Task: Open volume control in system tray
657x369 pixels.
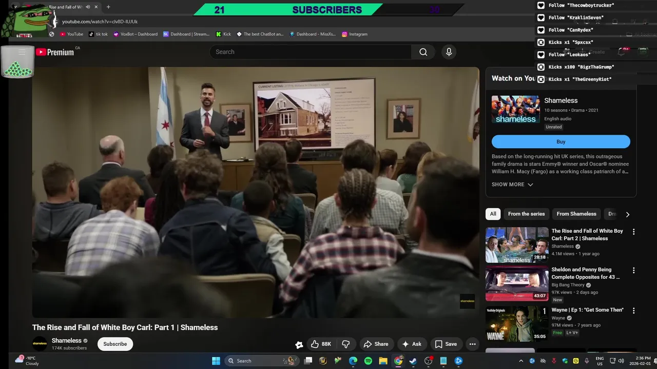Action: click(x=621, y=361)
